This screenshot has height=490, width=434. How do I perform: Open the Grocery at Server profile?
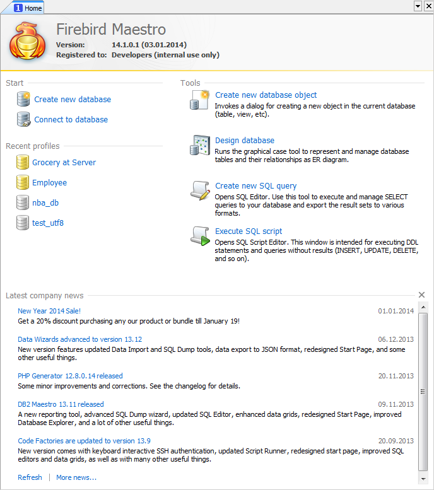[x=64, y=163]
